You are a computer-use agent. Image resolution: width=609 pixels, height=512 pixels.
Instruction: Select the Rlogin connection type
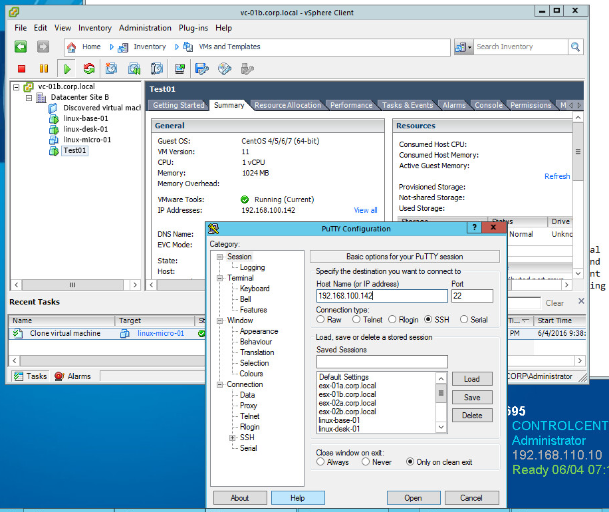pyautogui.click(x=392, y=319)
